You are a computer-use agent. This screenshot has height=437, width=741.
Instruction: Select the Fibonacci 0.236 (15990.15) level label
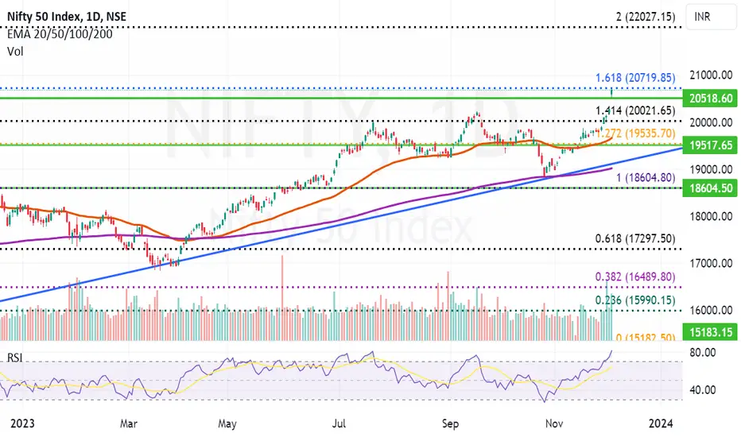pos(635,300)
